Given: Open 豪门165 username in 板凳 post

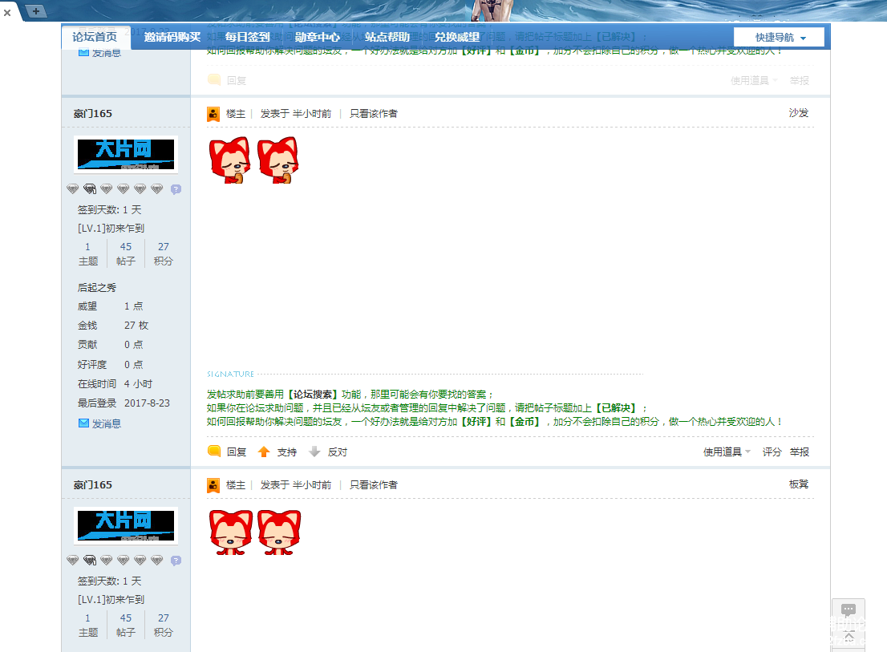Looking at the screenshot, I should pos(93,484).
